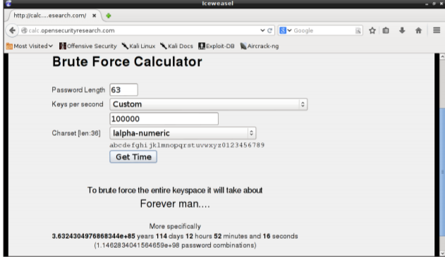Screen dimensions: 445x257
Task: Show bookmarks list icon
Action: tap(386, 30)
